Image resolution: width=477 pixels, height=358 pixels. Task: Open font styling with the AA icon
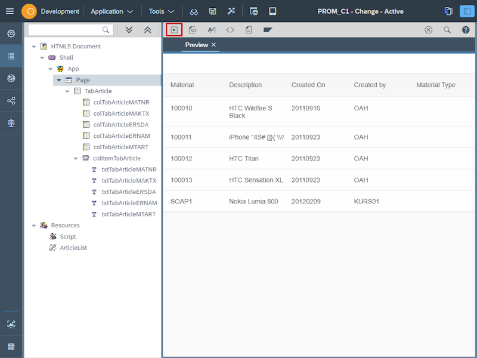tap(211, 29)
